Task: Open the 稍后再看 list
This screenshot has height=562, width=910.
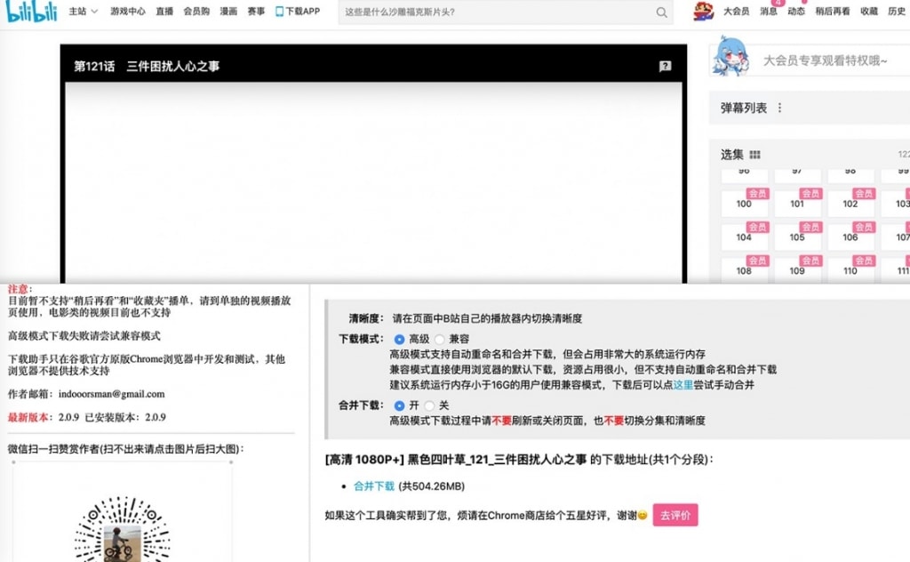Action: tap(832, 11)
